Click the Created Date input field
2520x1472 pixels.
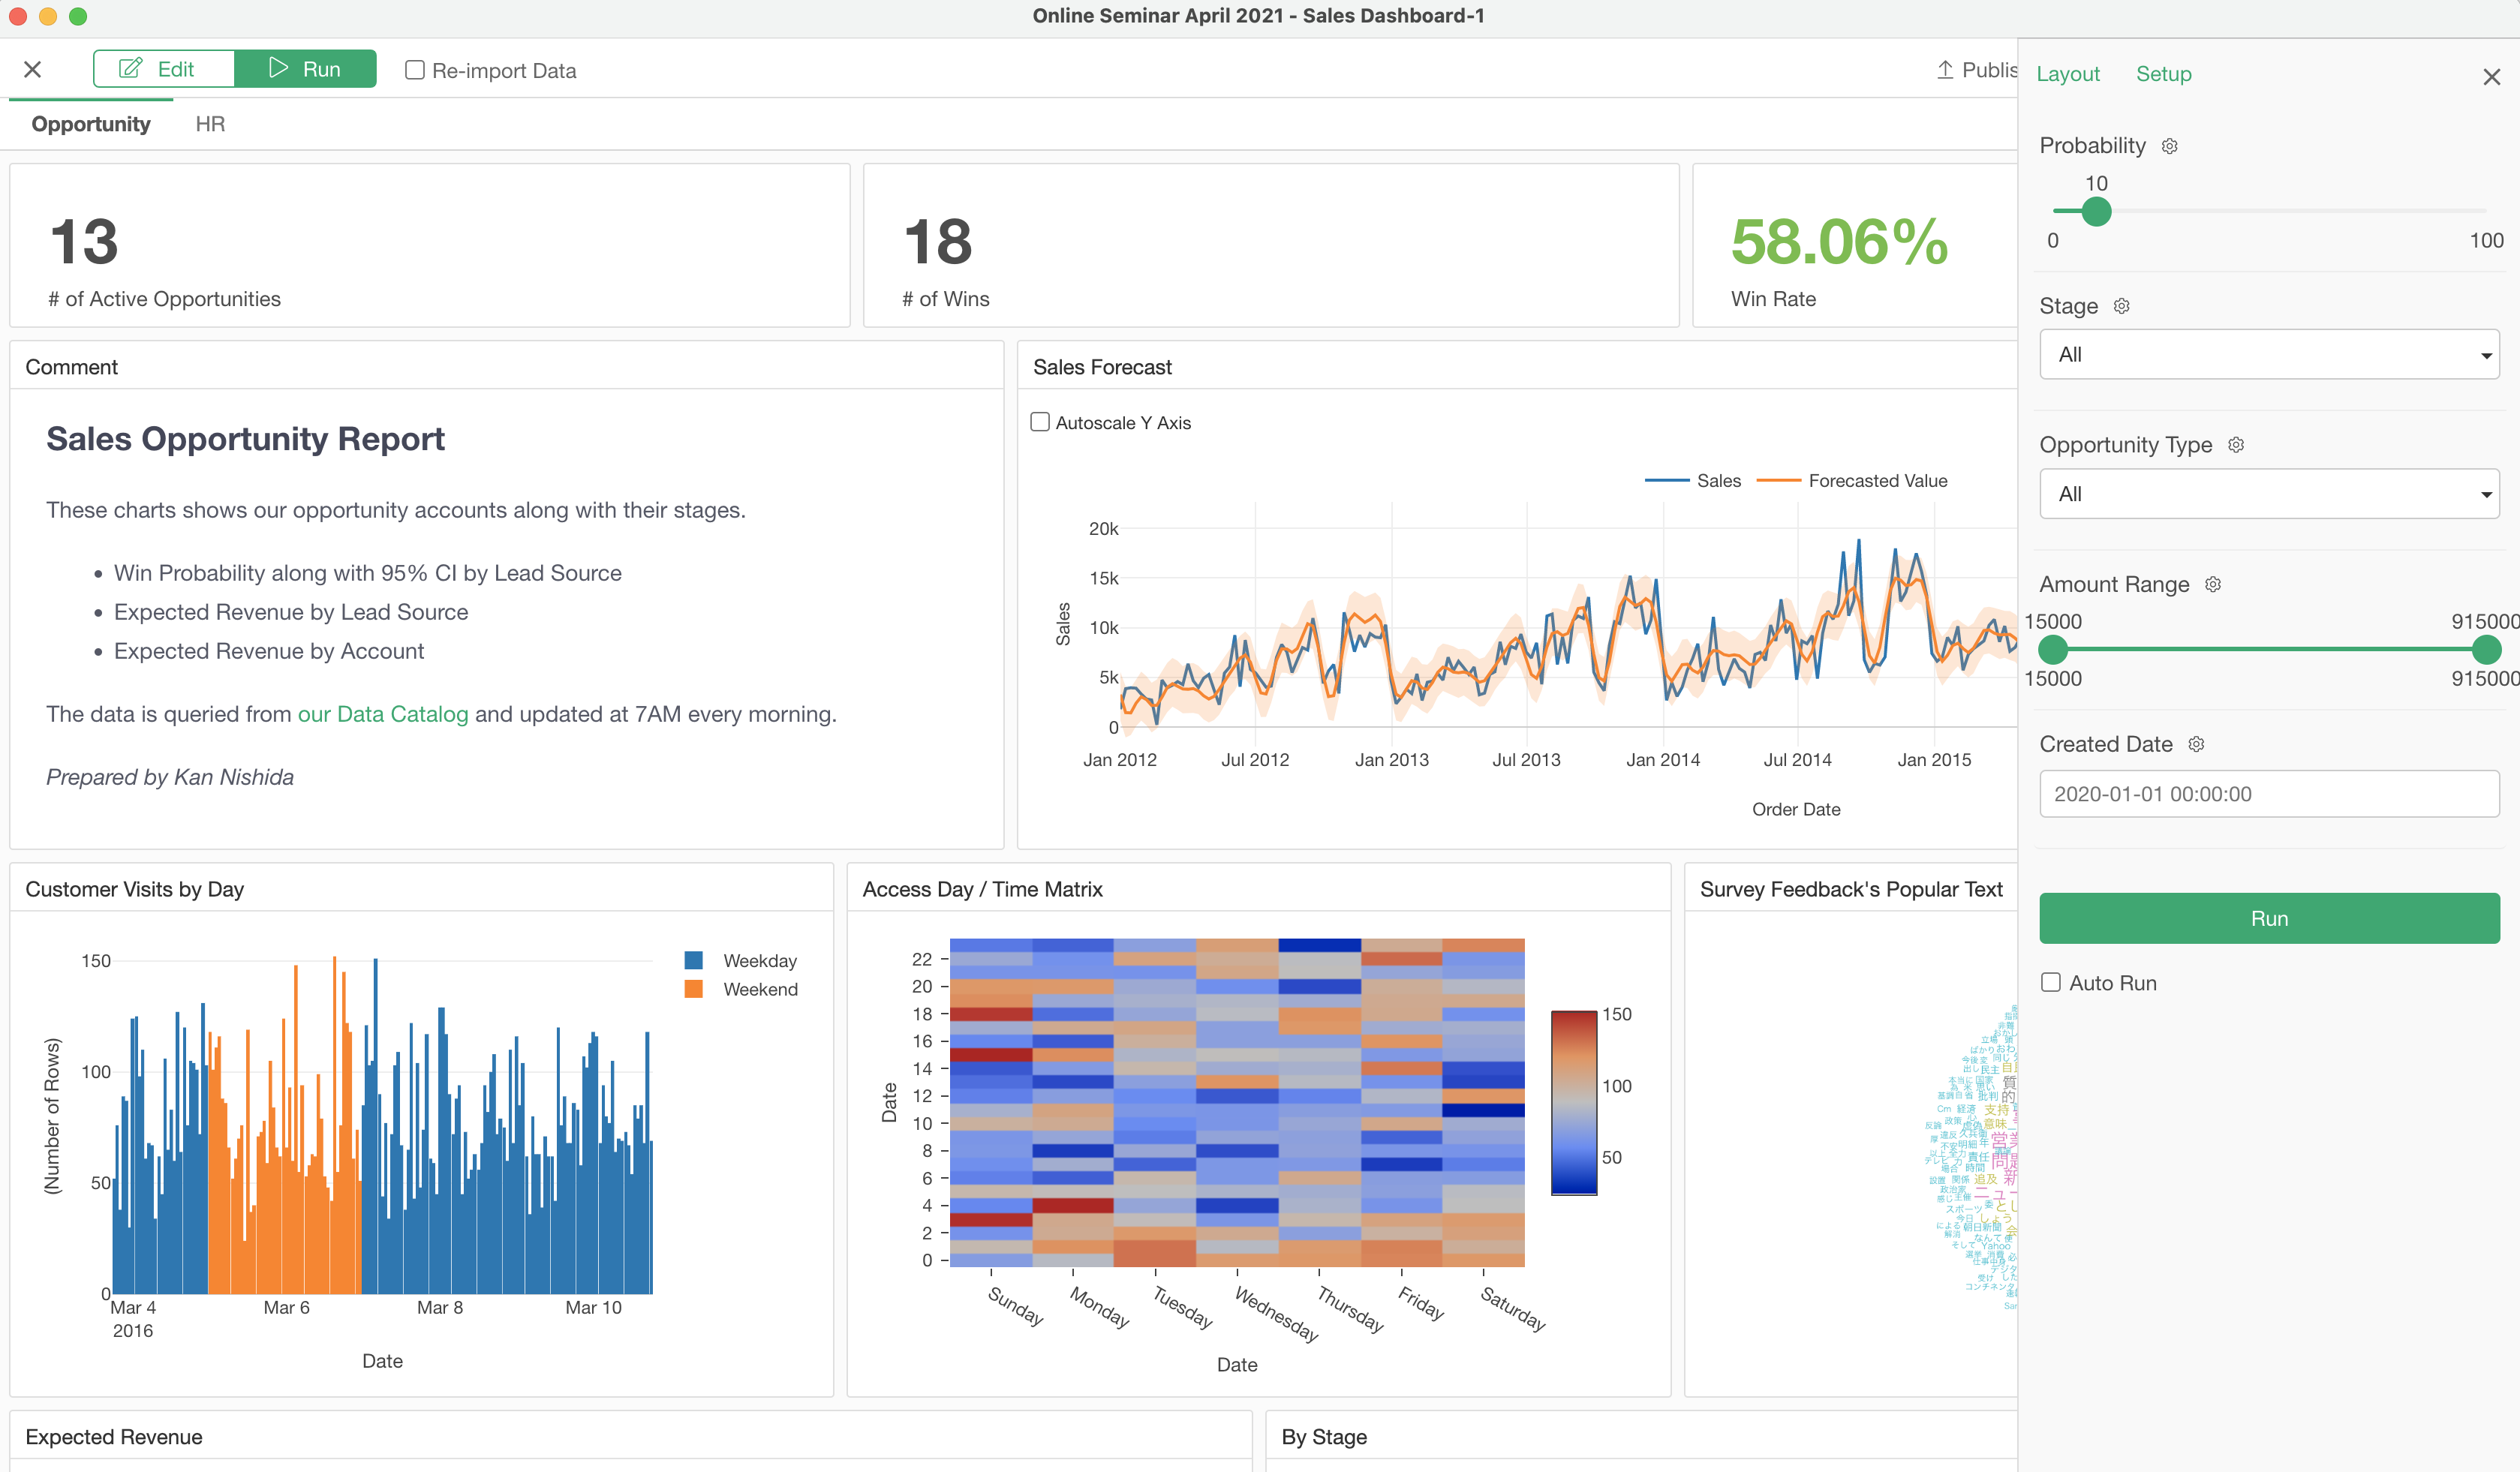(x=2269, y=794)
